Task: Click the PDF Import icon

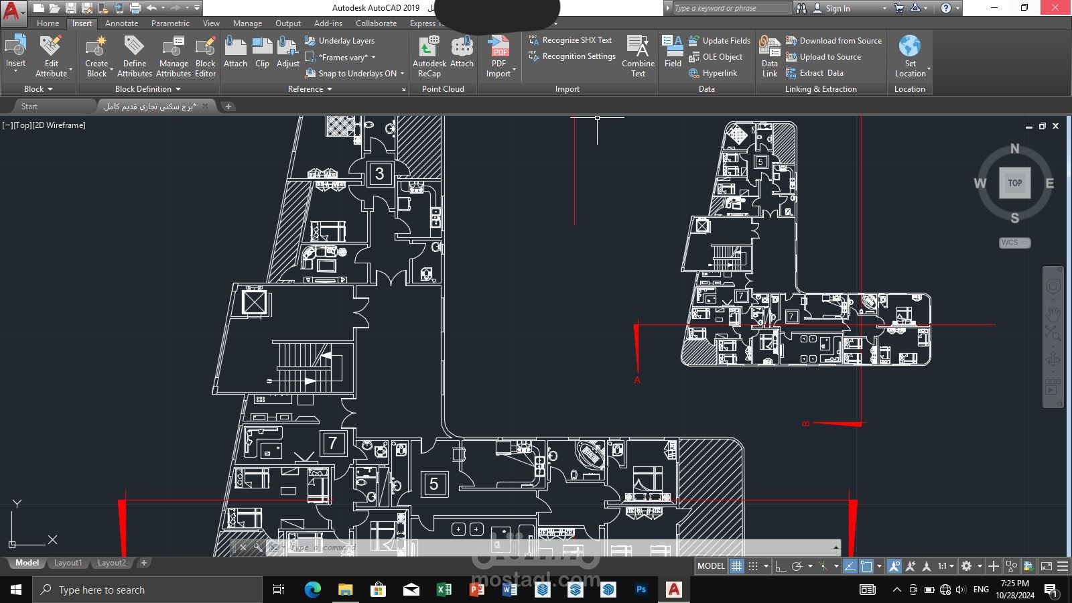Action: pyautogui.click(x=499, y=56)
